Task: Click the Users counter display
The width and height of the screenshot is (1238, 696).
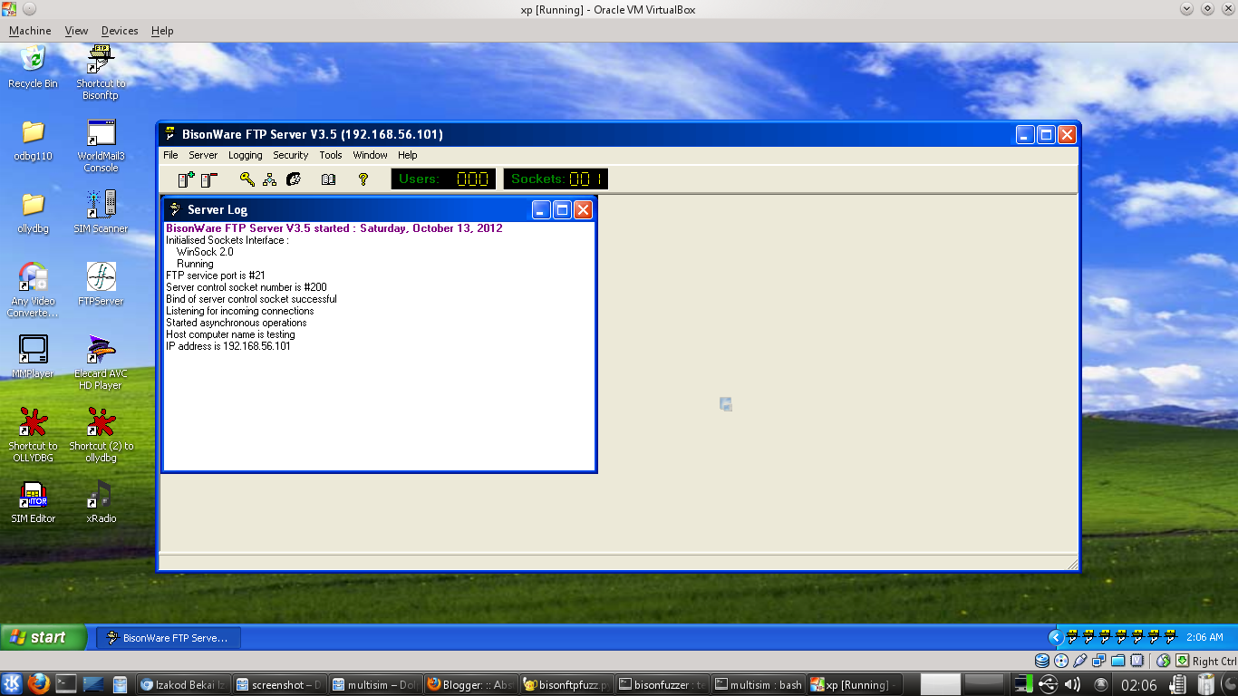Action: 443,179
